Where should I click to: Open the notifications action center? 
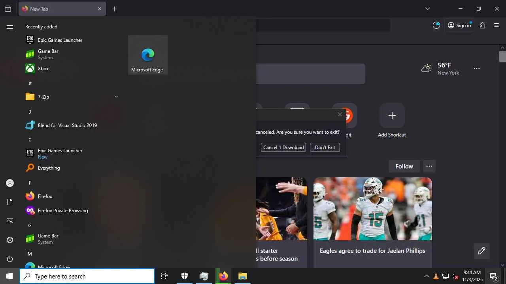point(494,276)
